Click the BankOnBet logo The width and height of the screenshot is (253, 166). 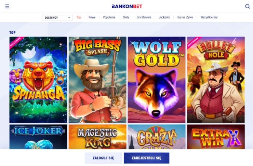coord(127,6)
